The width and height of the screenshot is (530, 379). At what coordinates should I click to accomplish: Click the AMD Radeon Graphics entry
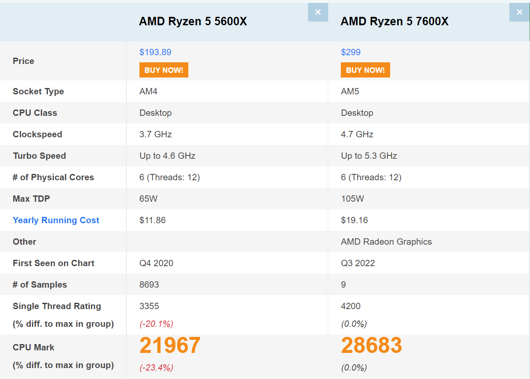click(386, 242)
